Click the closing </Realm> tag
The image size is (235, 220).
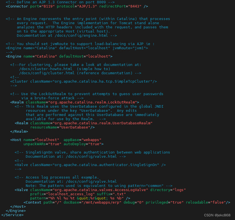click(x=19, y=132)
